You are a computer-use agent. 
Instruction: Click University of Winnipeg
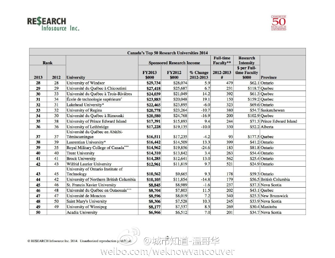[x=86, y=207]
